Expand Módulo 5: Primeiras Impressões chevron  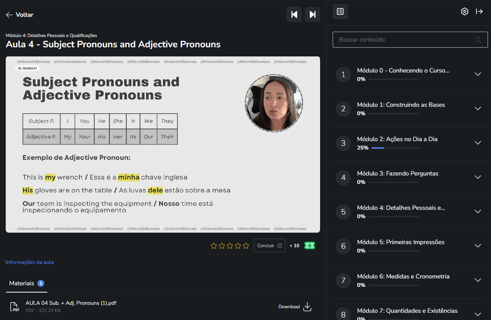478,246
